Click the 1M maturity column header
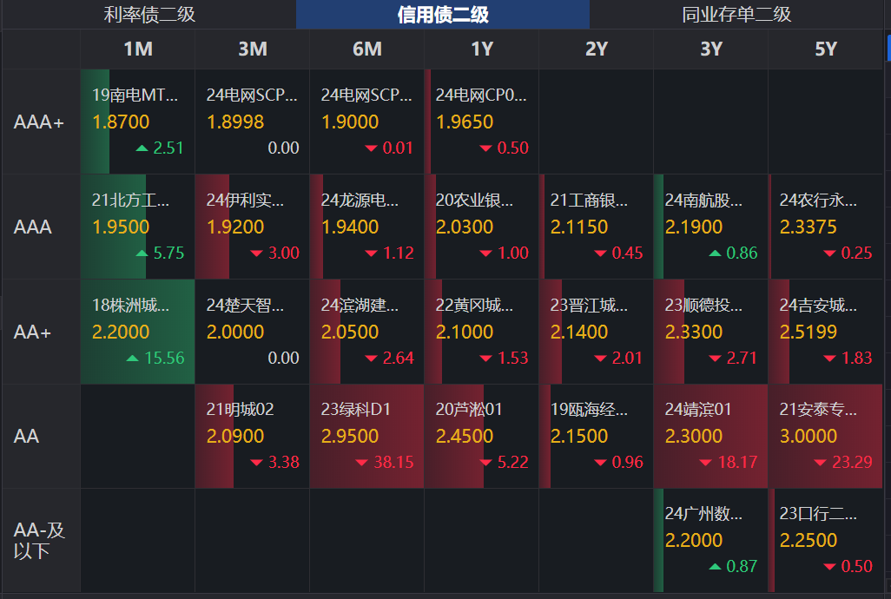Image resolution: width=891 pixels, height=599 pixels. pos(136,49)
